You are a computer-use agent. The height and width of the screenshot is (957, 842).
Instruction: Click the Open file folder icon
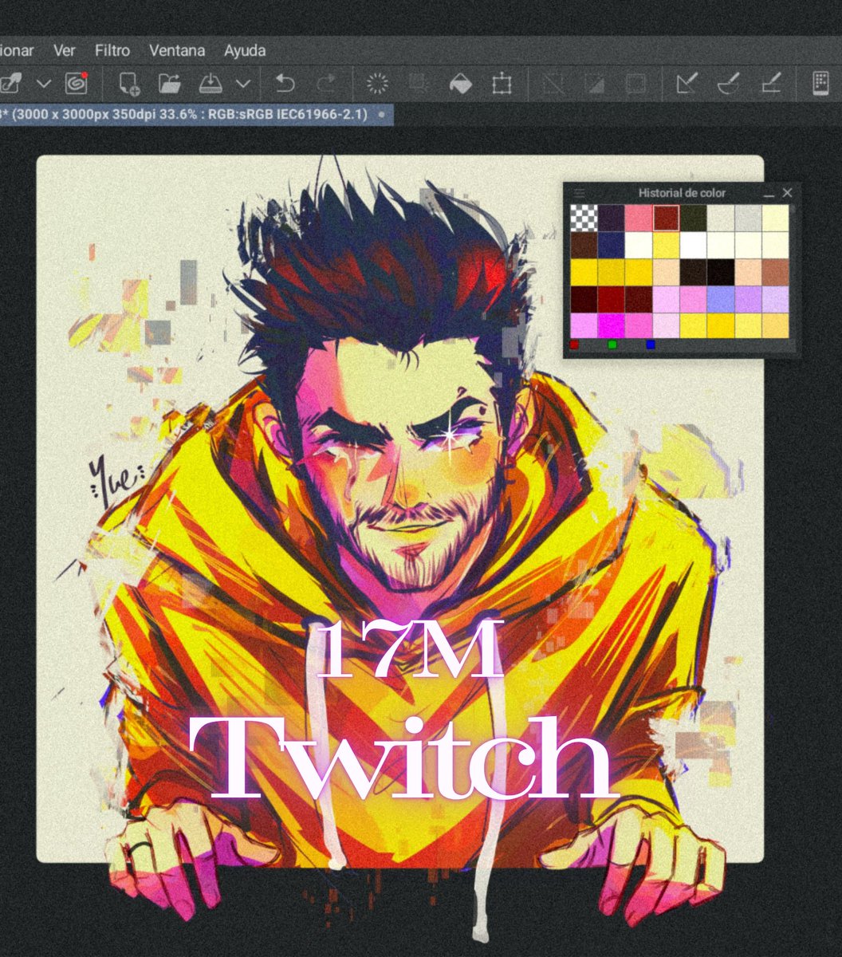coord(170,83)
